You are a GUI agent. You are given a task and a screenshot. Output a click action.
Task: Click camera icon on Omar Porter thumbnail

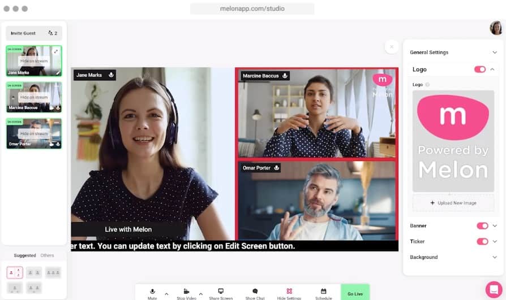click(x=52, y=145)
